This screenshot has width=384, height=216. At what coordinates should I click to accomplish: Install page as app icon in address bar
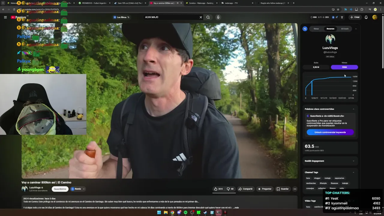(x=333, y=9)
